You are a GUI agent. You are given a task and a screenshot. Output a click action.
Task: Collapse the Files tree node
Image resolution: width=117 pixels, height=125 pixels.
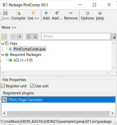pos(3,44)
